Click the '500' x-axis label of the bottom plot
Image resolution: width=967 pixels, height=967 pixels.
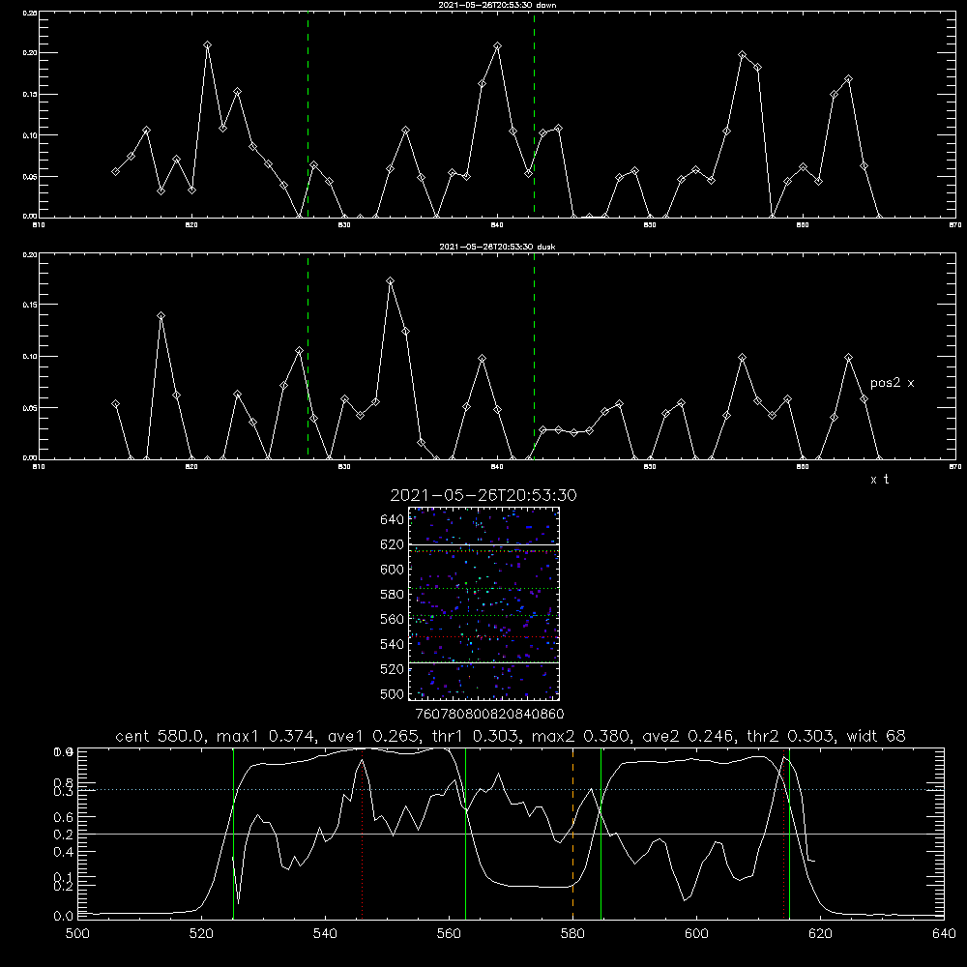(77, 934)
